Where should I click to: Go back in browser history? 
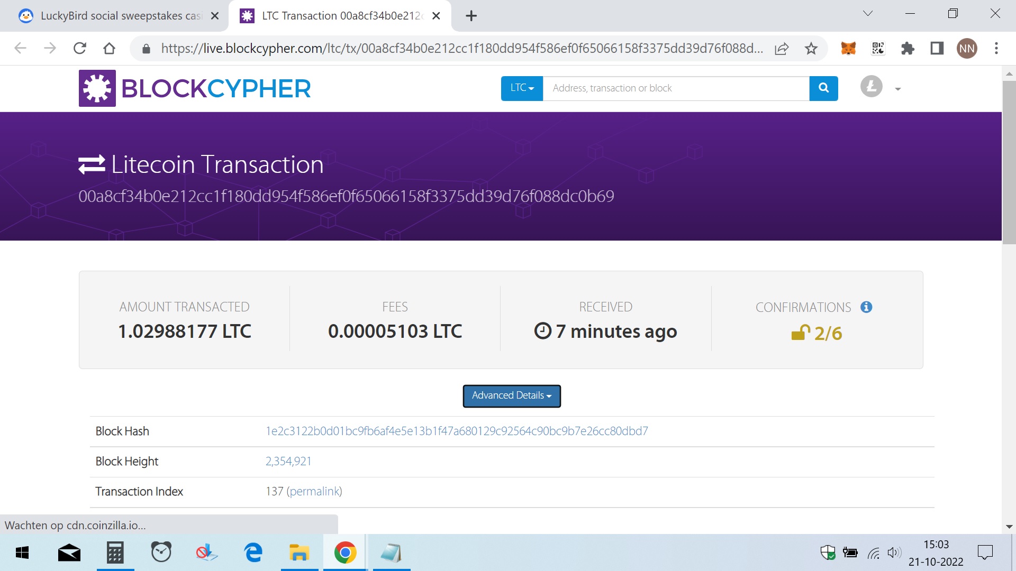21,49
